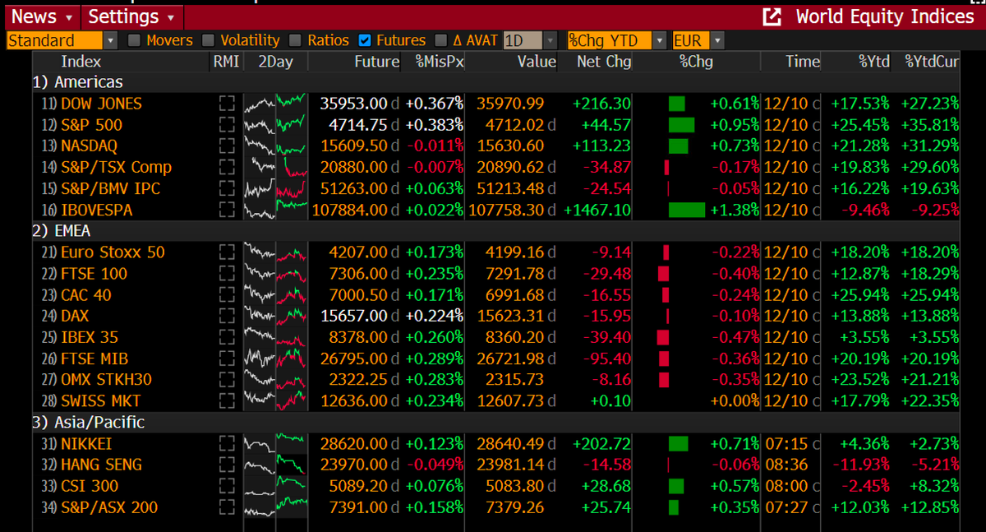Enable the Volatility checkbox
Image resolution: width=986 pixels, height=532 pixels.
click(208, 40)
